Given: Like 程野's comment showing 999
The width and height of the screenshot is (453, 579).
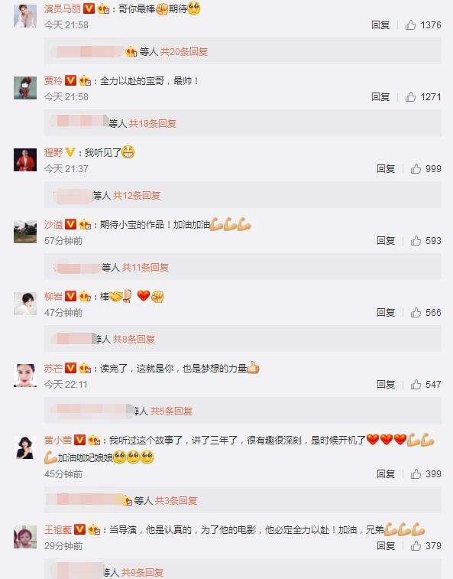Looking at the screenshot, I should click(416, 169).
